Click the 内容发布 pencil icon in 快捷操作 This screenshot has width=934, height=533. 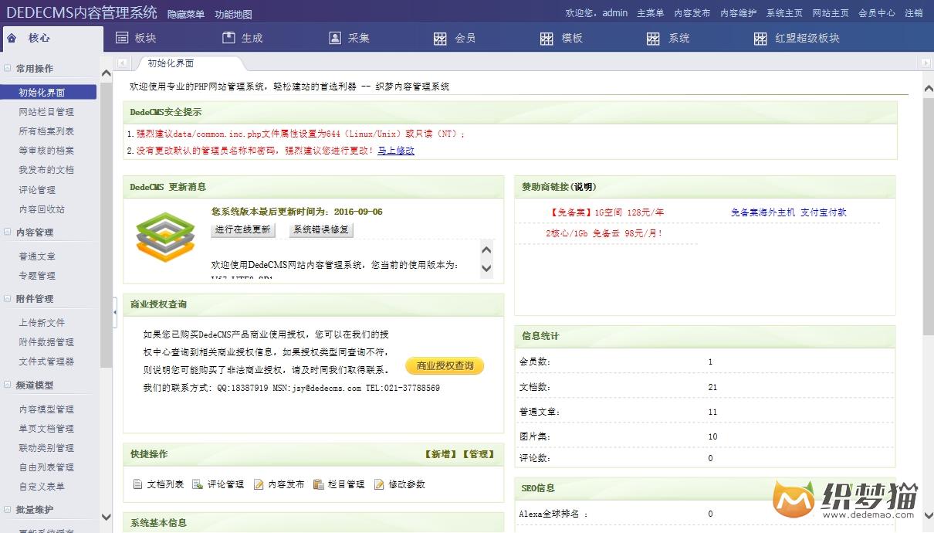pyautogui.click(x=259, y=484)
